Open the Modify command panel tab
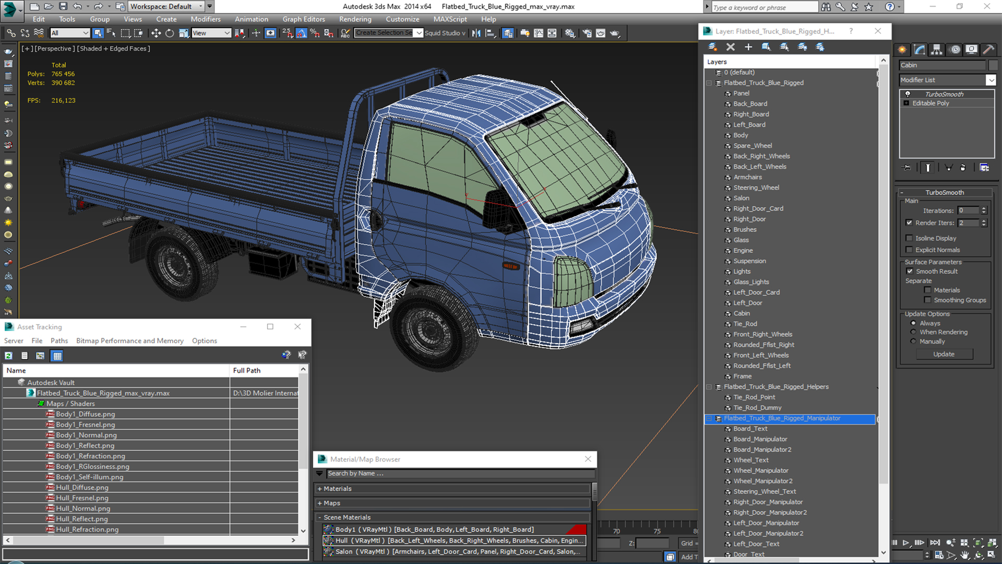Screen dimensions: 1002x564 pyautogui.click(x=920, y=50)
